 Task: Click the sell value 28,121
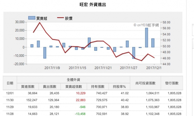click(54, 114)
